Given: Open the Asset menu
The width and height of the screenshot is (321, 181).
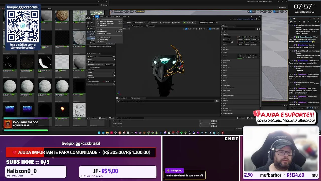Looking at the screenshot, I should point(102,16).
